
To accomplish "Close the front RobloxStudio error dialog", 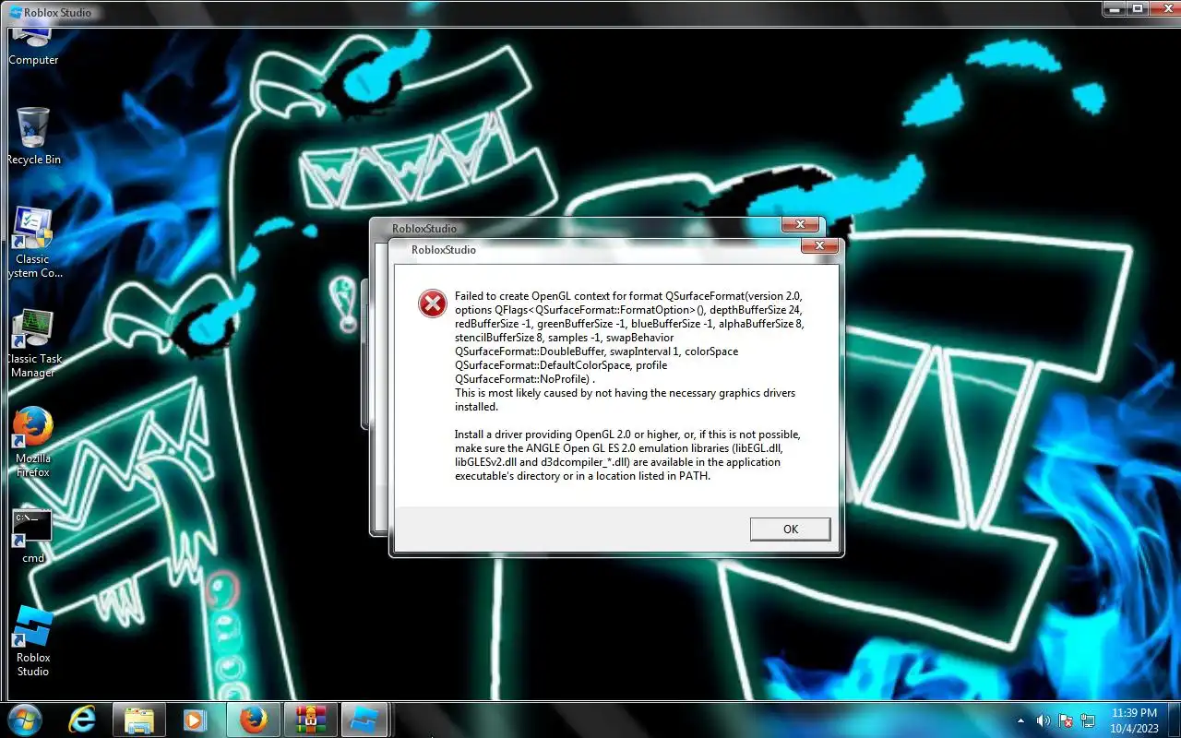I will point(819,246).
